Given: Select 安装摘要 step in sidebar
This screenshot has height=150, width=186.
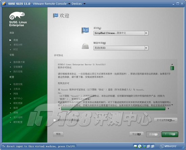Looking at the screenshot, I should tap(18, 67).
